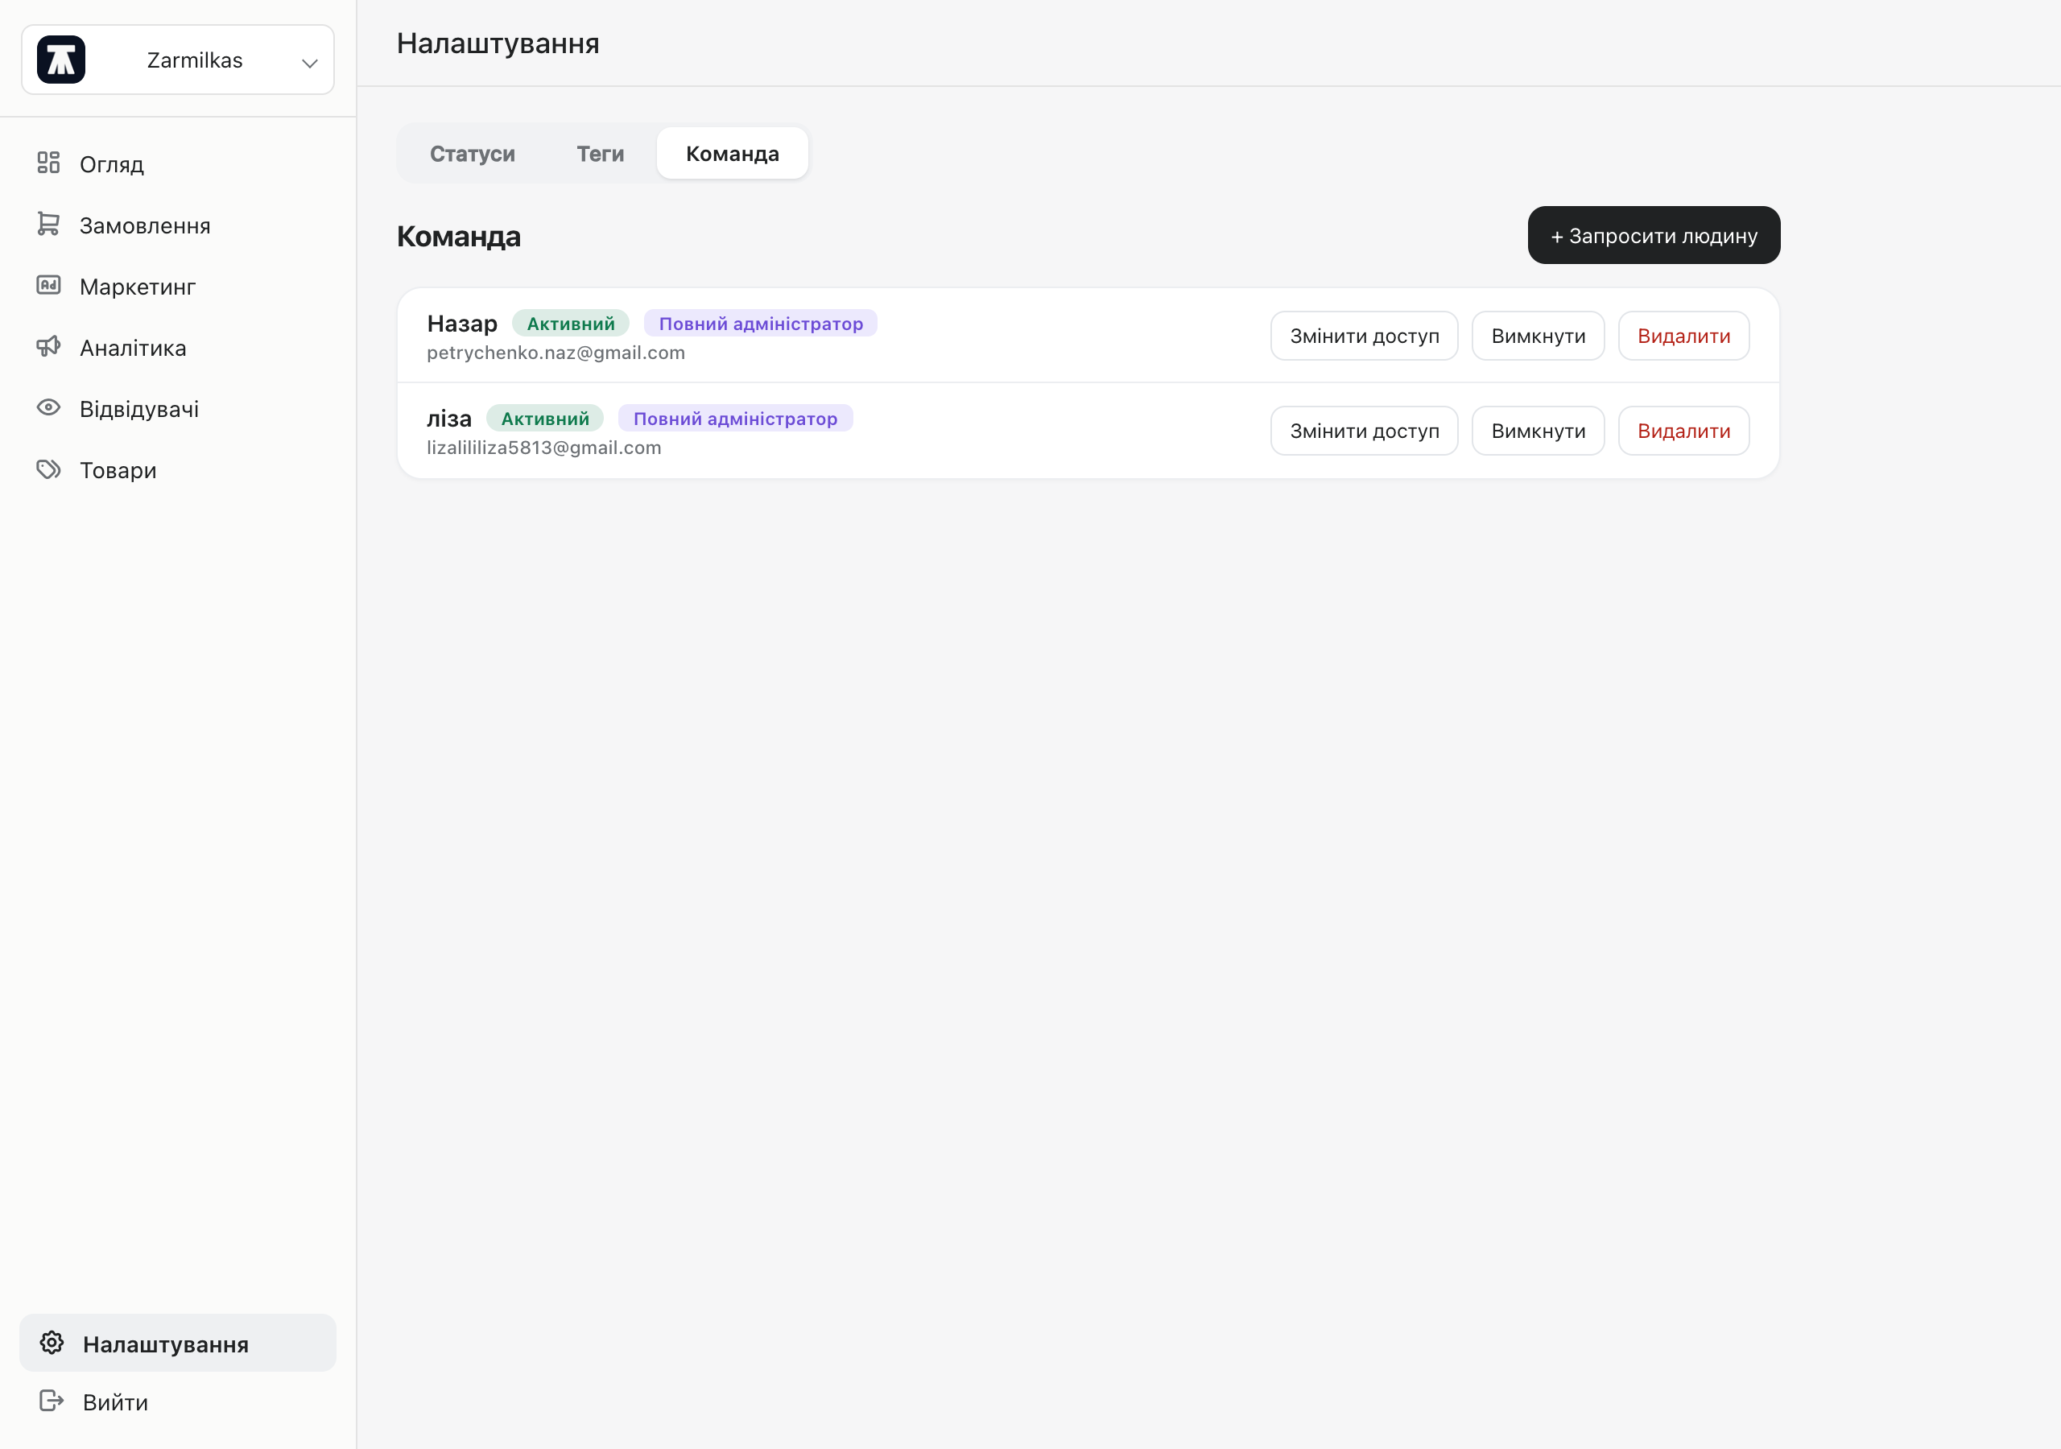Click the megaphone icon beside Аналітика

[48, 346]
